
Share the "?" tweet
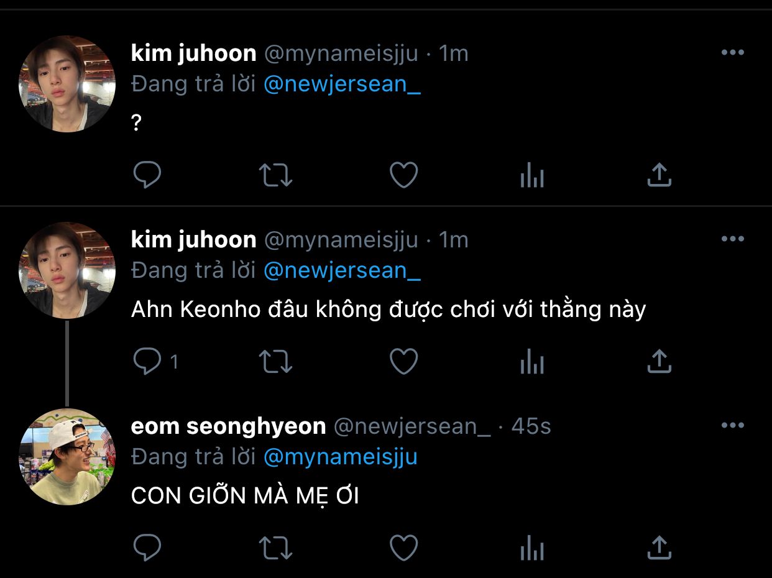659,175
